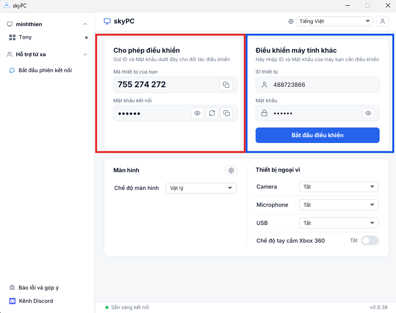Open the Camera dropdown

pyautogui.click(x=339, y=187)
